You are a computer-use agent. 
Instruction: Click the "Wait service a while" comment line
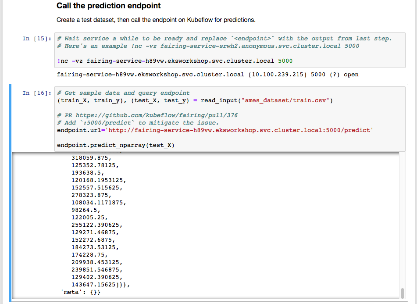224,39
